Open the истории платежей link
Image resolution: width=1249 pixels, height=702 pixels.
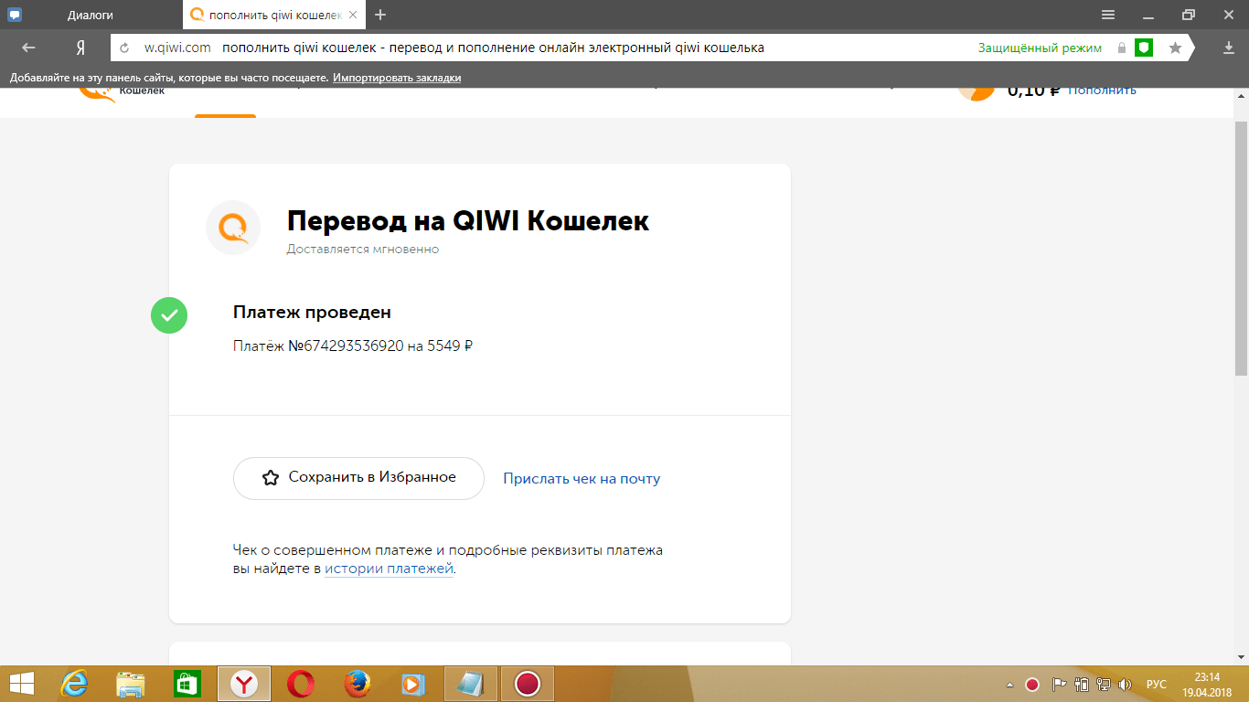389,569
